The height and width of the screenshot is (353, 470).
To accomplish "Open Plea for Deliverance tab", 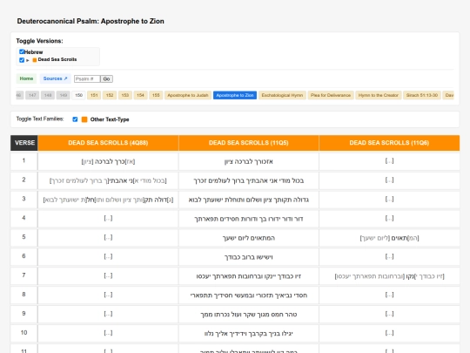I will tap(331, 95).
